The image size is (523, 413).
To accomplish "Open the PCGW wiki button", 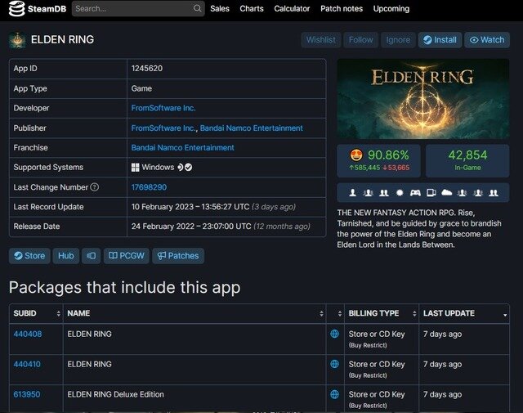I will [127, 256].
